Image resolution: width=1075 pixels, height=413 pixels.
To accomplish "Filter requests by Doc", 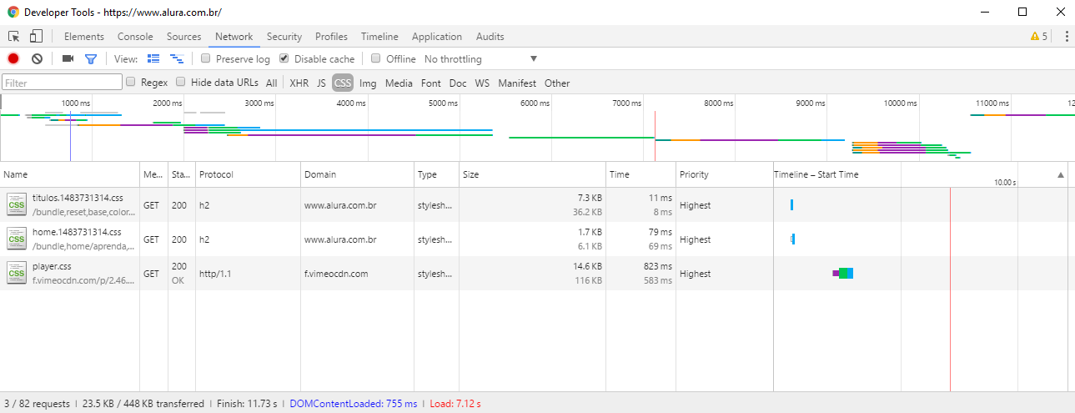I will pos(458,83).
